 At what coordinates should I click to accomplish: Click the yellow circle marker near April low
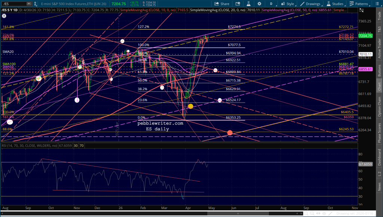[190, 106]
